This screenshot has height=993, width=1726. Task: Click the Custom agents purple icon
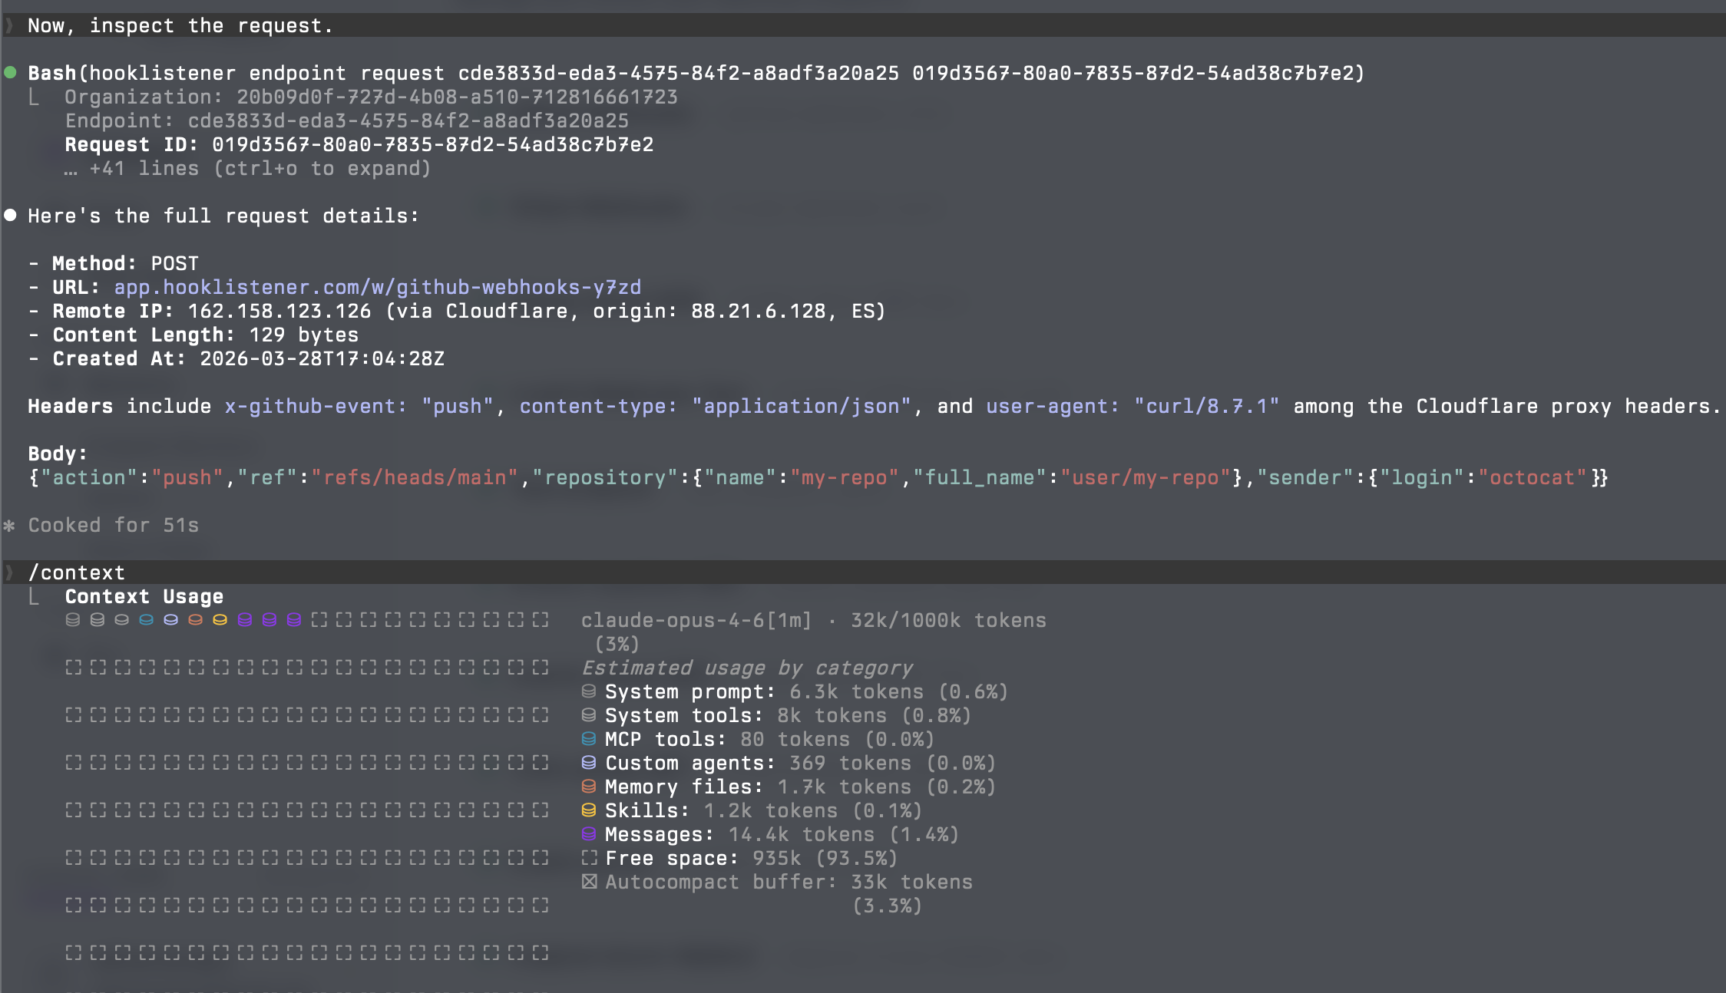[x=589, y=763]
